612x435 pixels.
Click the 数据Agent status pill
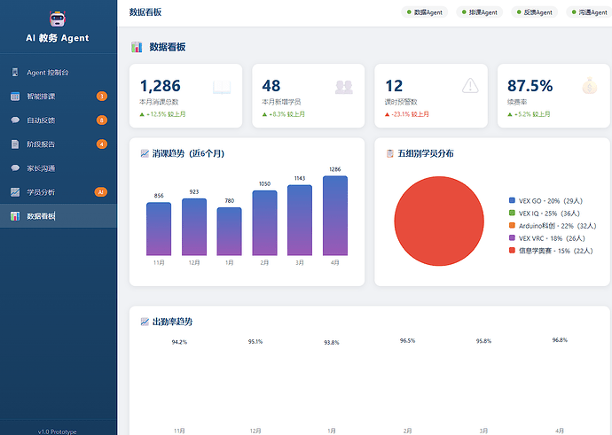[424, 12]
